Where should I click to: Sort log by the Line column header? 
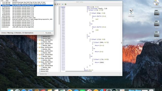coord(2,1)
